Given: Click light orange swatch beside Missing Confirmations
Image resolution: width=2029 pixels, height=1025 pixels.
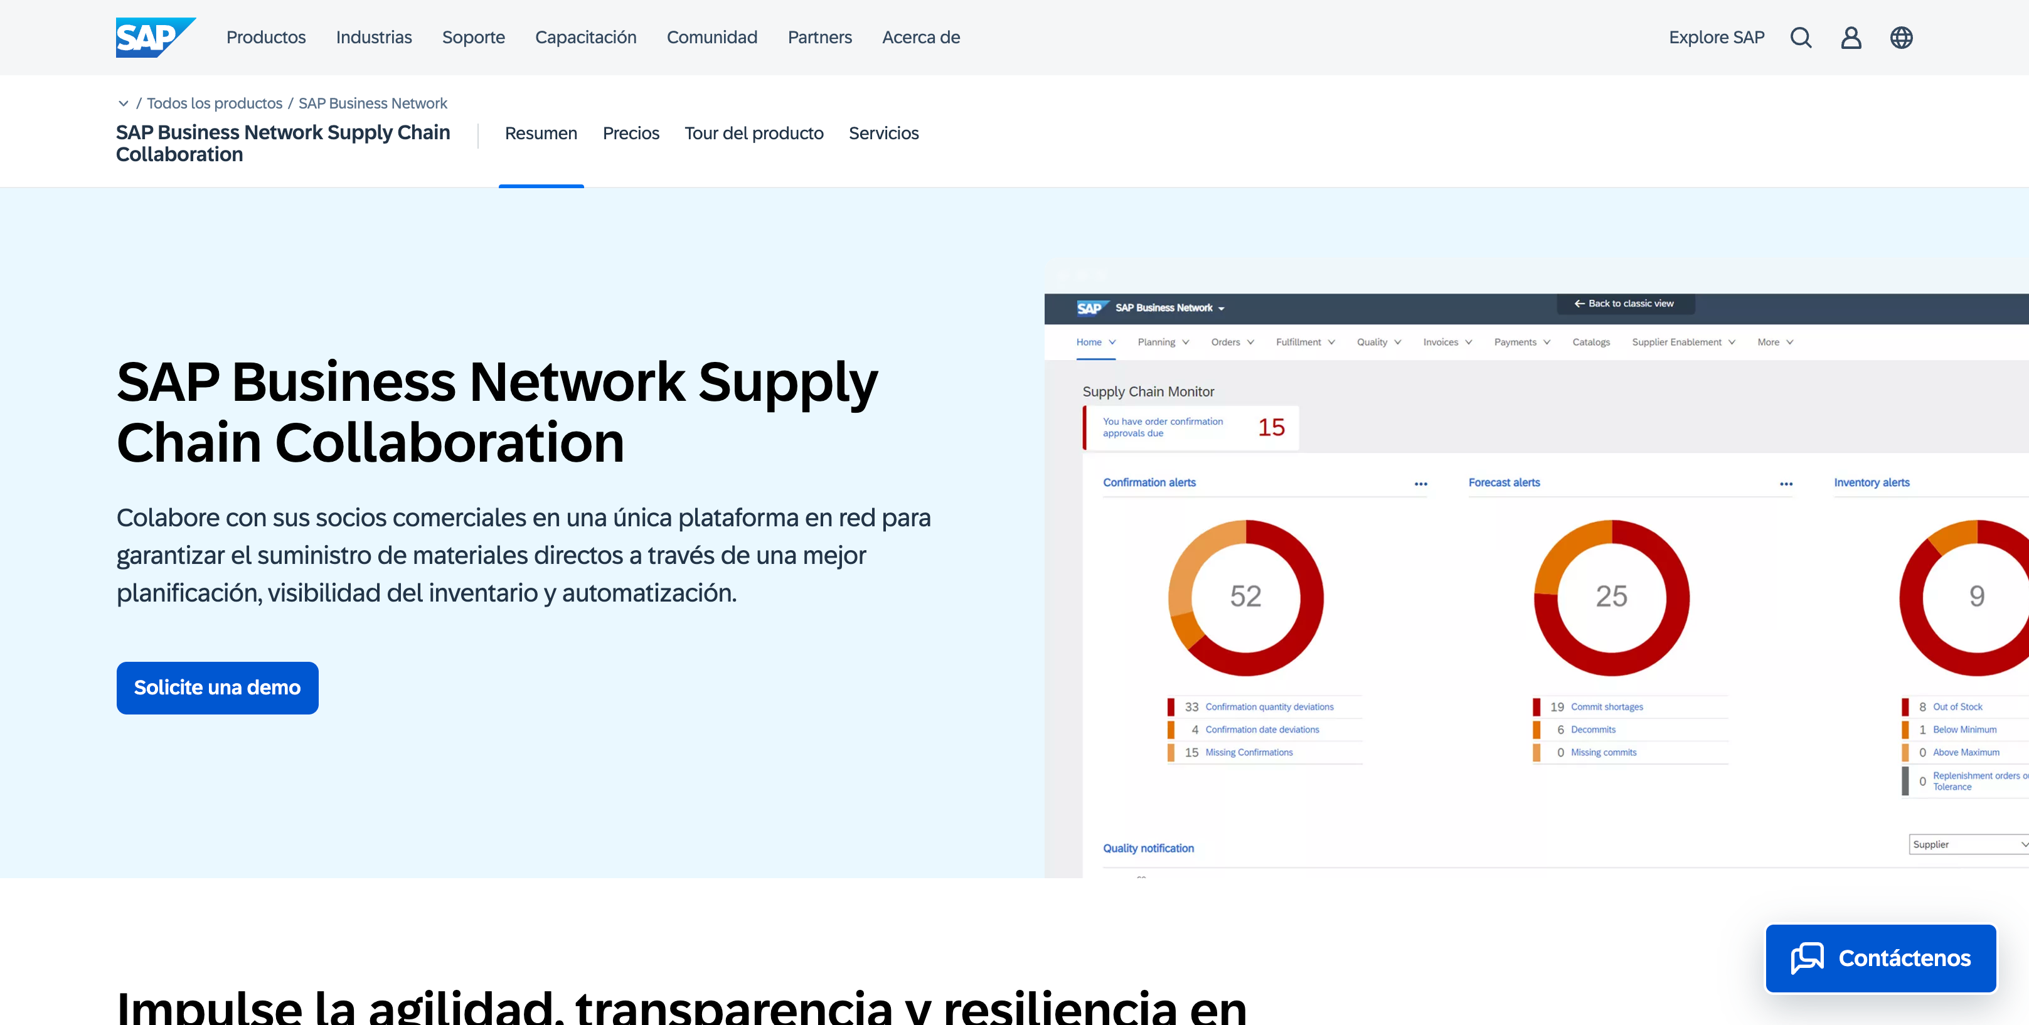Looking at the screenshot, I should point(1171,753).
